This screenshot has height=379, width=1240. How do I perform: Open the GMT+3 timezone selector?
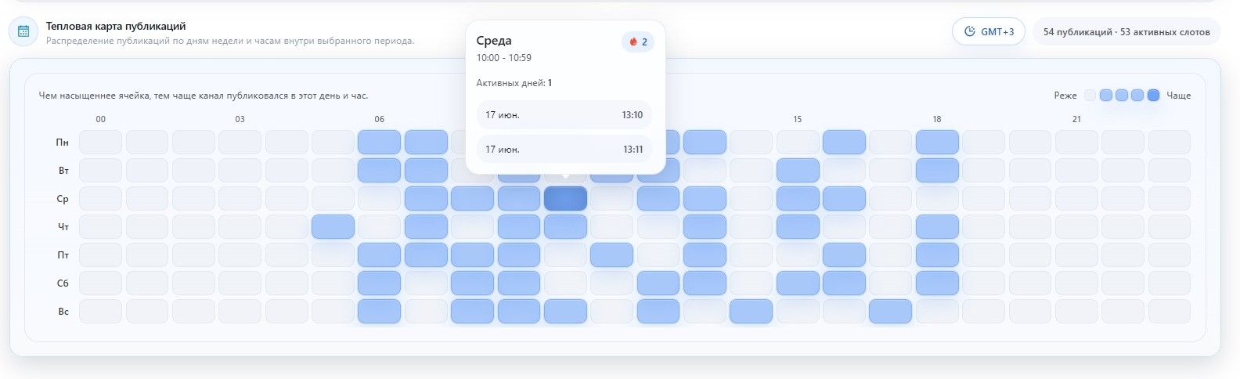pyautogui.click(x=988, y=31)
